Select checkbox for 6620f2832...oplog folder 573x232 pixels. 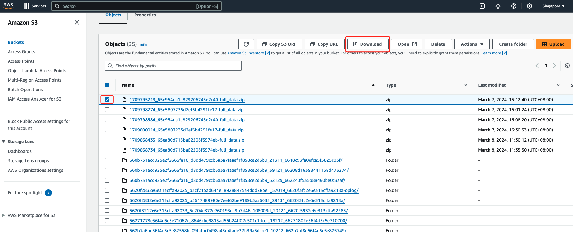(x=107, y=190)
